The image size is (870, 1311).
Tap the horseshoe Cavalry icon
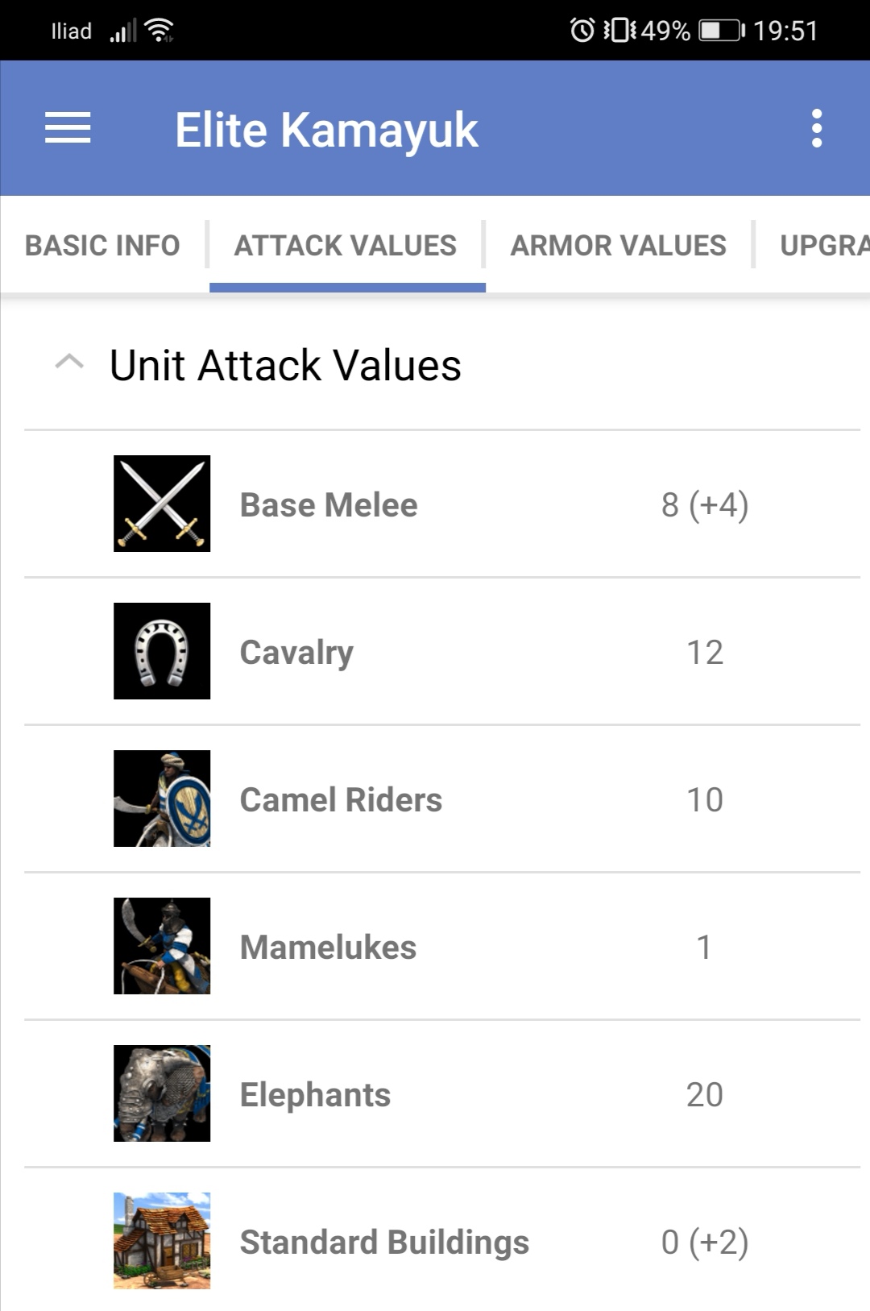pos(162,651)
